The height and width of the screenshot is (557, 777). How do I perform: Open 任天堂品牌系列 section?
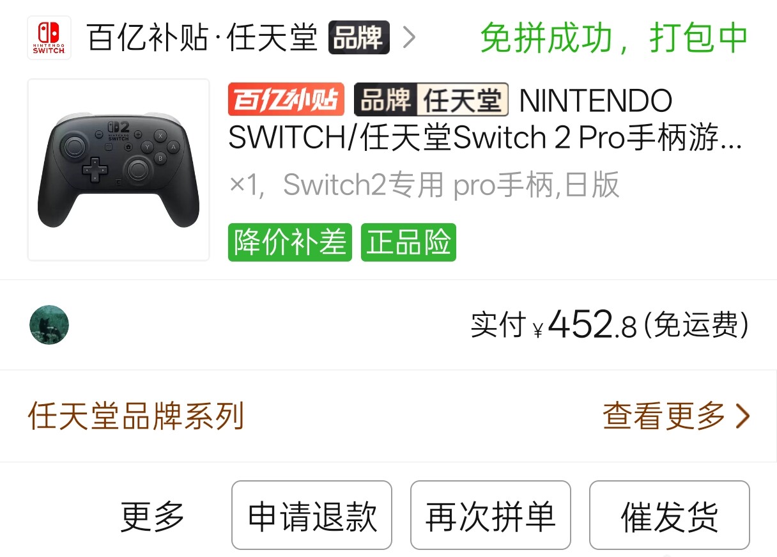click(136, 416)
